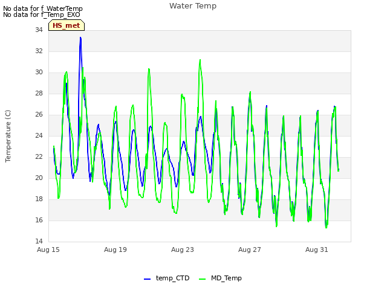
Task: Click the Aug 19 x-axis tick label
Action: [x=115, y=250]
